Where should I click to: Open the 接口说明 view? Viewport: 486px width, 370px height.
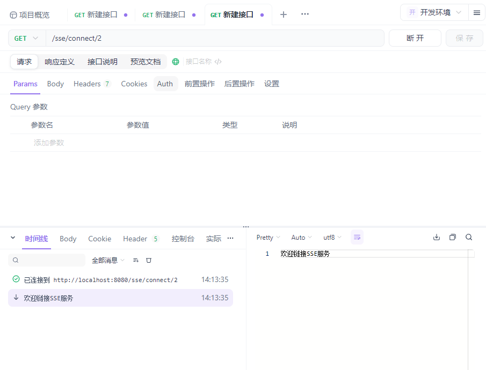pyautogui.click(x=103, y=62)
